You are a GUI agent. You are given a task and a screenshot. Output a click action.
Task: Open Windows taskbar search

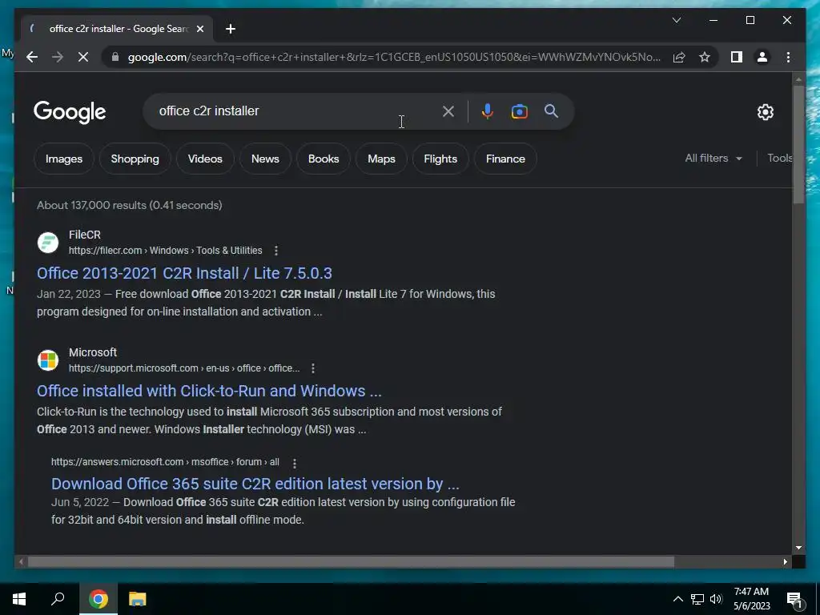[x=58, y=599]
